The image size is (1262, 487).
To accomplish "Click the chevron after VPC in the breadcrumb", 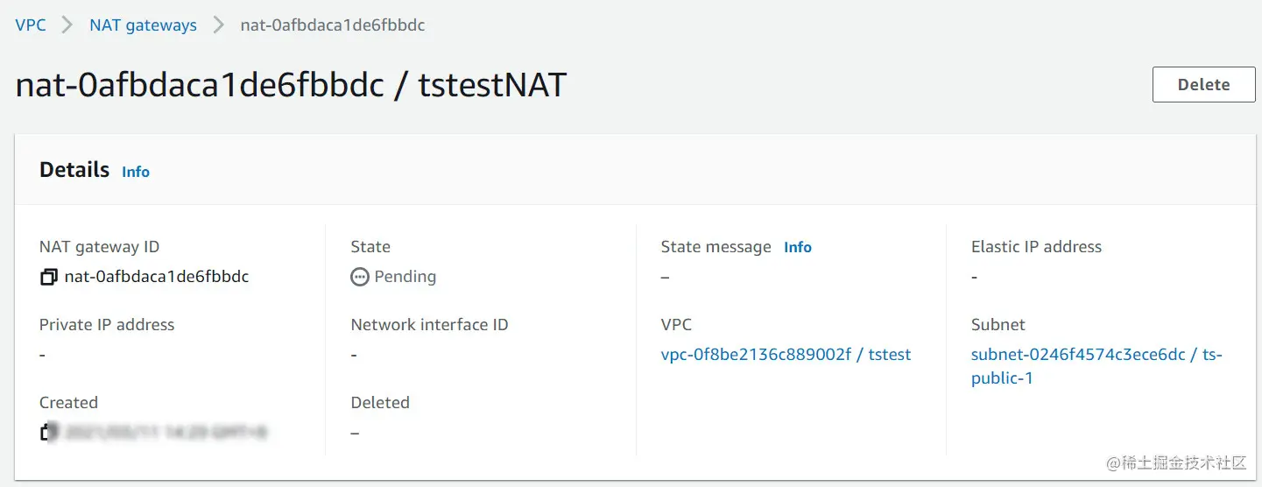I will pos(67,25).
